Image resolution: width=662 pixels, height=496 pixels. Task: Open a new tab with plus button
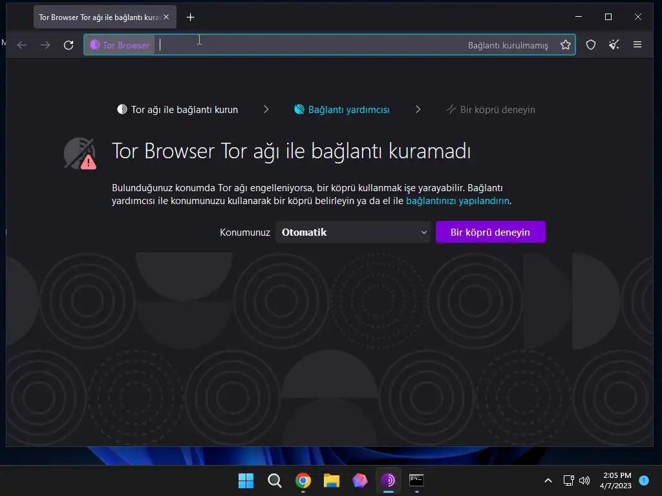[191, 17]
